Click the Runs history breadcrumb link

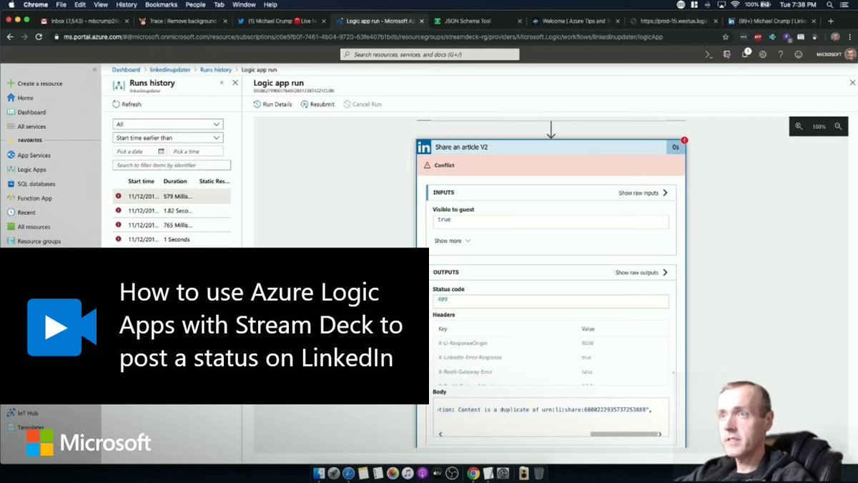pos(216,69)
